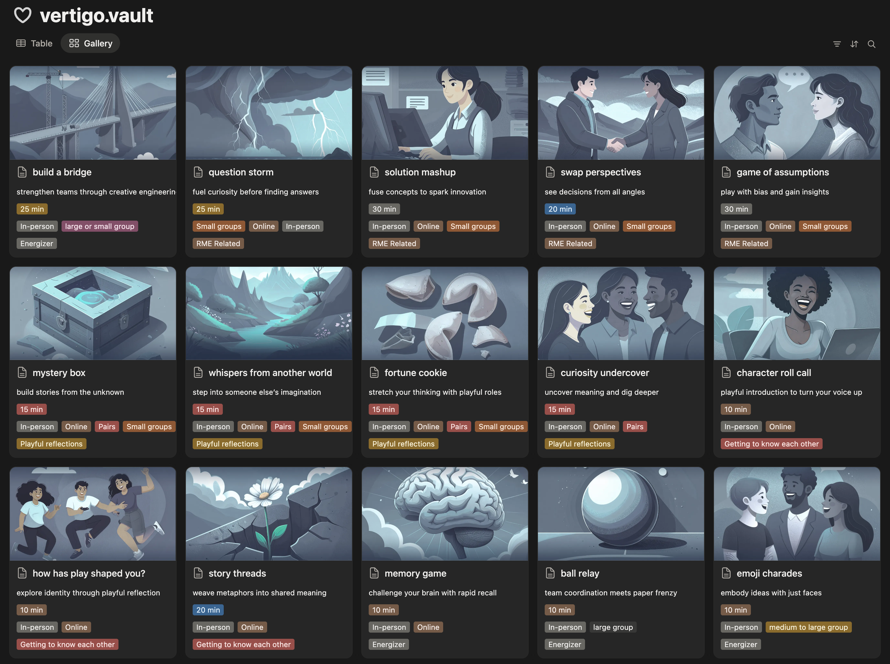
Task: Click the memory game brain thumbnail
Action: coord(445,514)
